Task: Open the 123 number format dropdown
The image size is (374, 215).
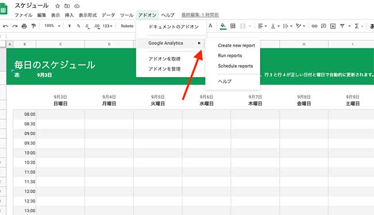Action: pos(108,26)
